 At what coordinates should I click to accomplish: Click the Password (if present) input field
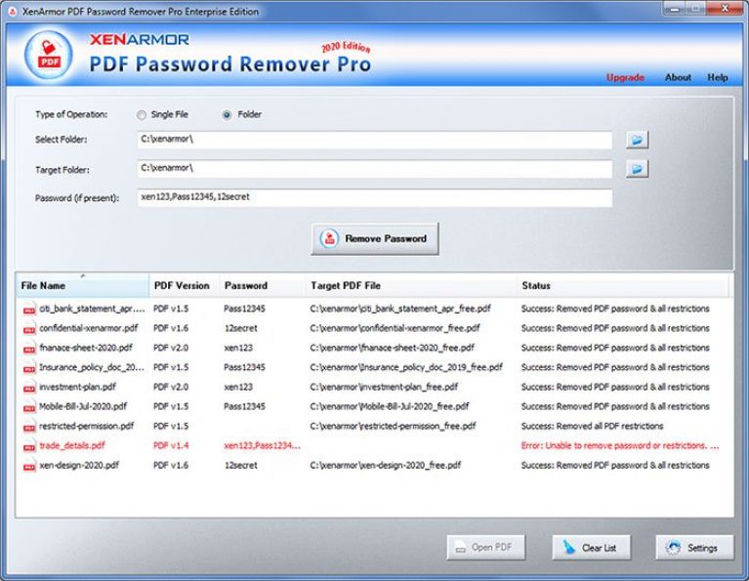tap(375, 198)
